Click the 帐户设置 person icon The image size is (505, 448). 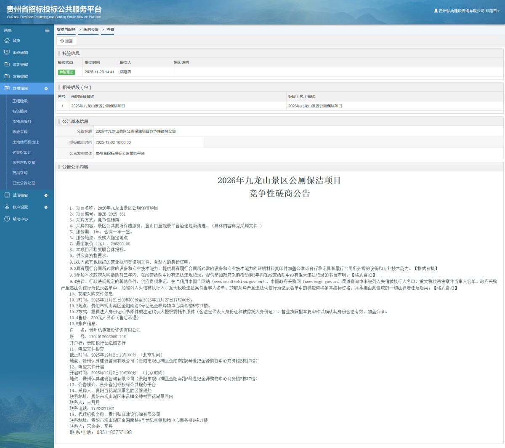pyautogui.click(x=7, y=207)
